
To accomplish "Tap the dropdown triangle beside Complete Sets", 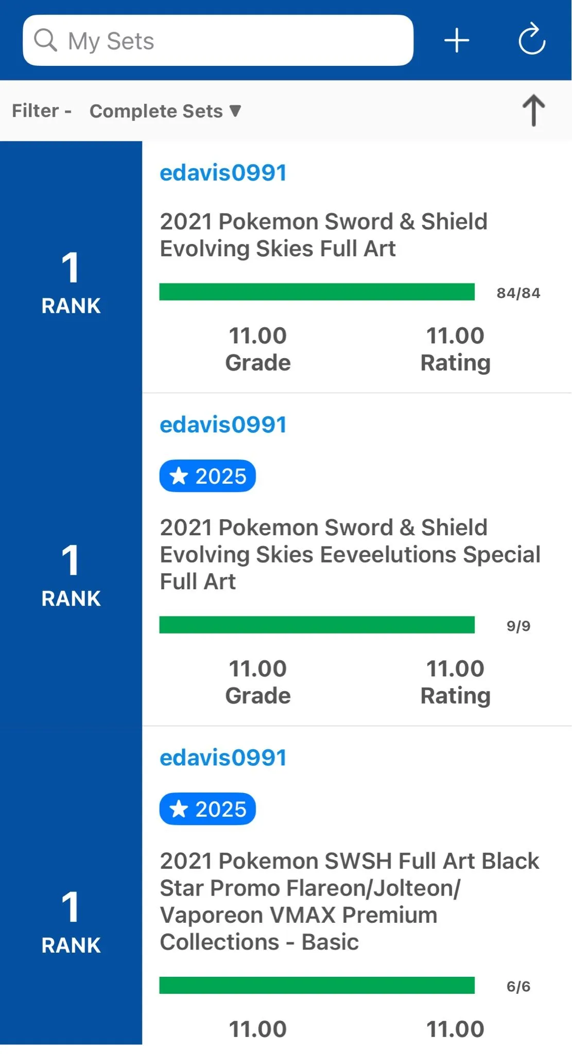I will [x=235, y=111].
